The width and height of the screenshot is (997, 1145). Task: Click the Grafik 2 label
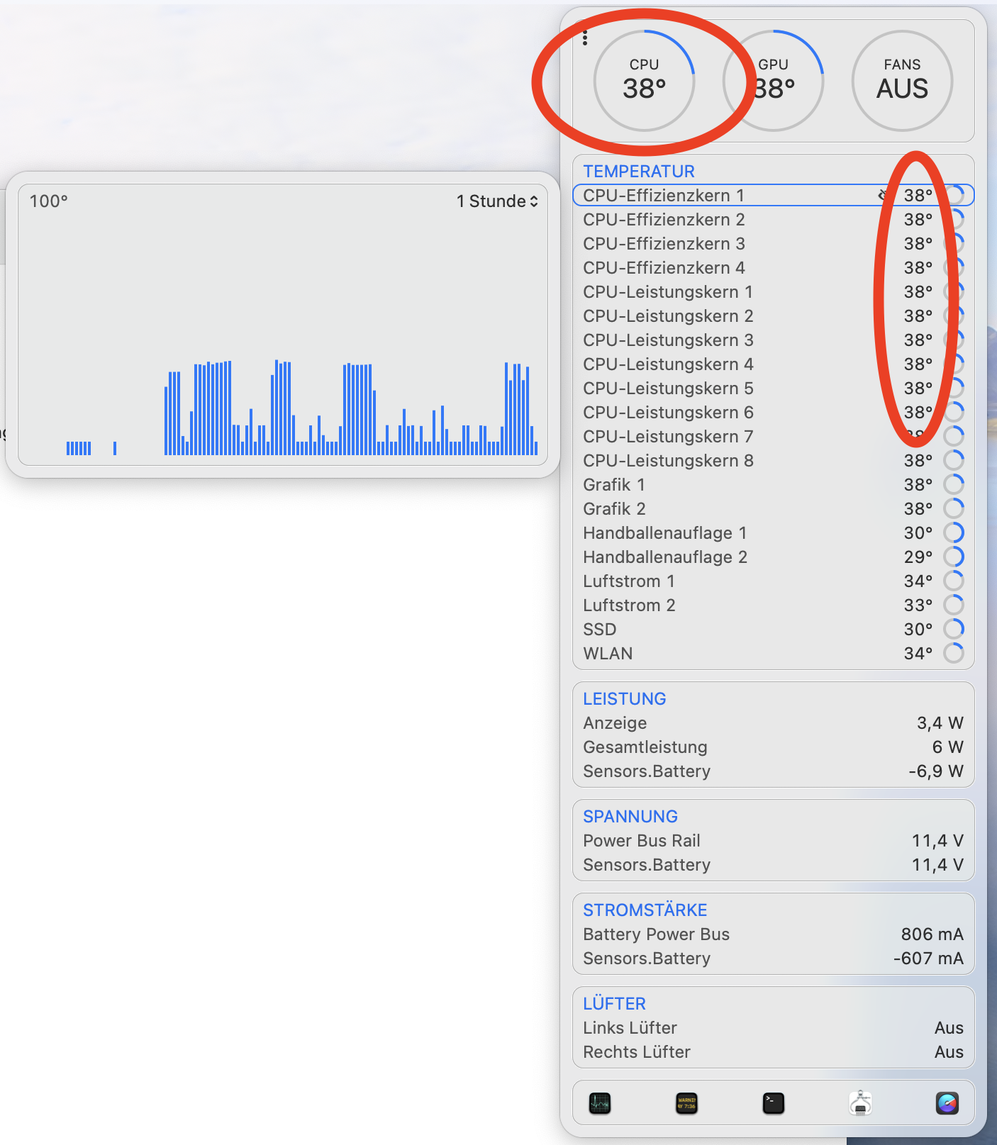pyautogui.click(x=614, y=508)
